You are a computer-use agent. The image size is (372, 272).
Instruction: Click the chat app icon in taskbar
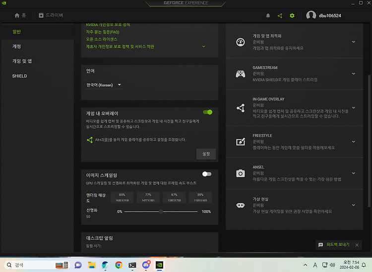tap(78, 265)
